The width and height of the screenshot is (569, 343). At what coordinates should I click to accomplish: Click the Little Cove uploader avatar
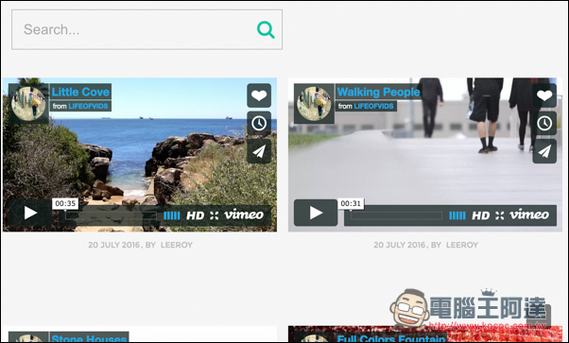pyautogui.click(x=28, y=103)
